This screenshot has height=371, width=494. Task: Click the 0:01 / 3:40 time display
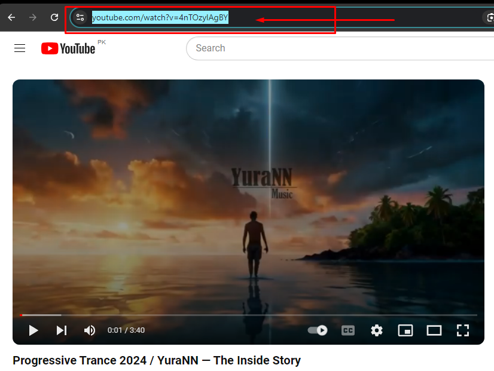pyautogui.click(x=126, y=330)
